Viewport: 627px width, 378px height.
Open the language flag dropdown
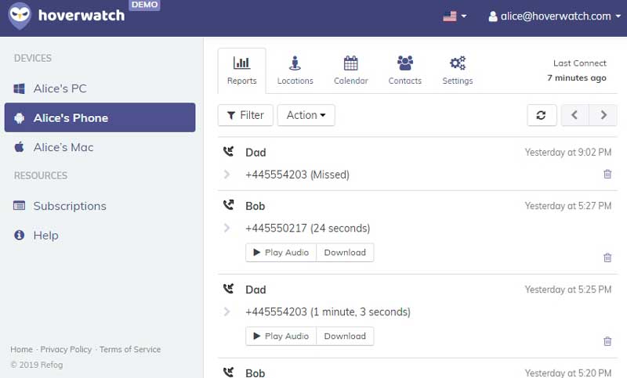[x=455, y=16]
